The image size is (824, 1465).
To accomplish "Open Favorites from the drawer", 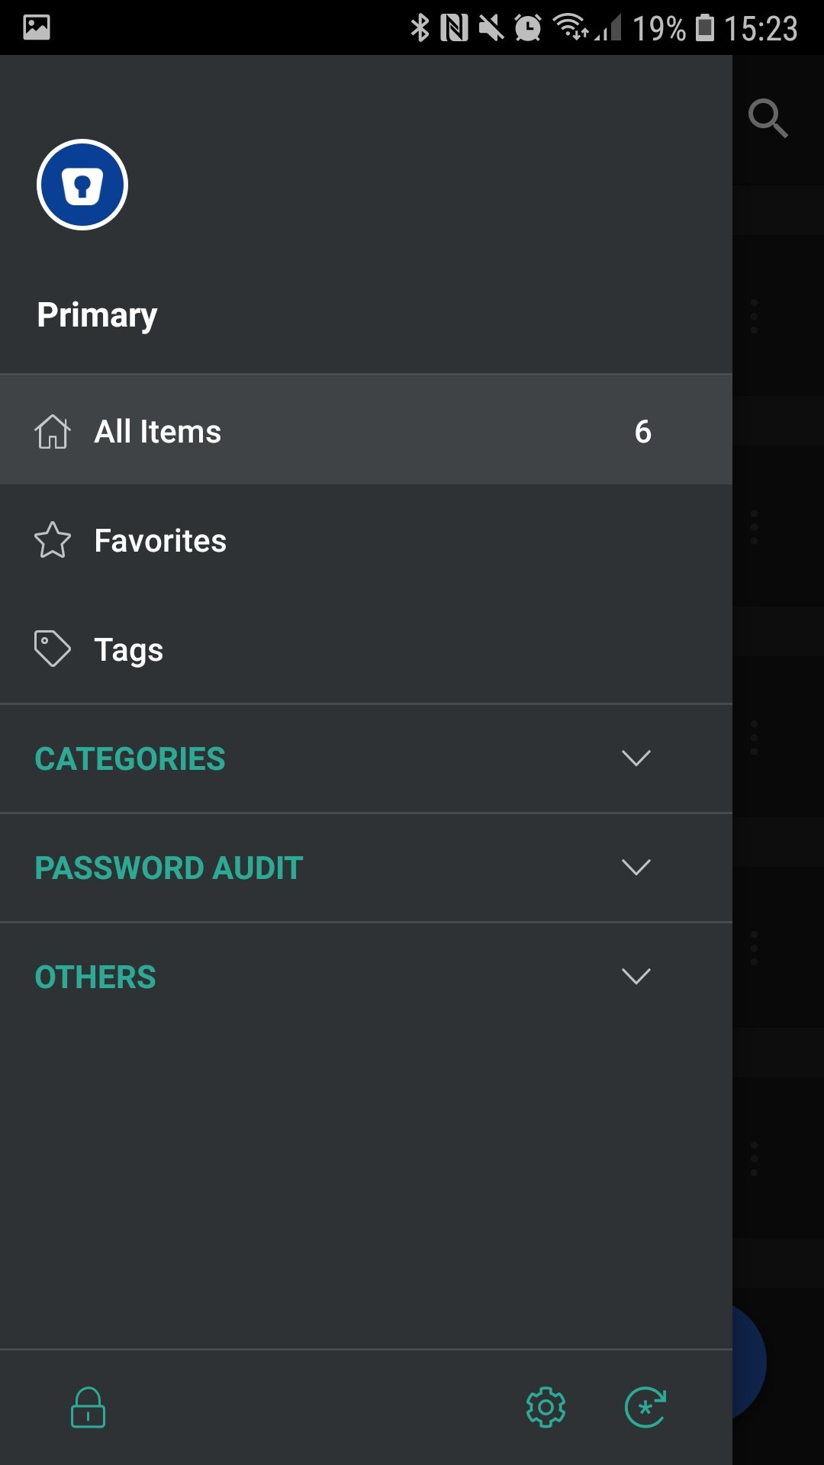I will tap(159, 540).
